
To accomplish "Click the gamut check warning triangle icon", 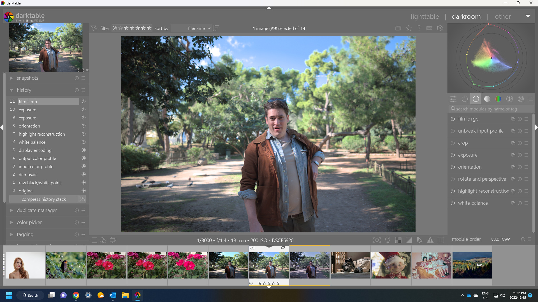I will [430, 240].
